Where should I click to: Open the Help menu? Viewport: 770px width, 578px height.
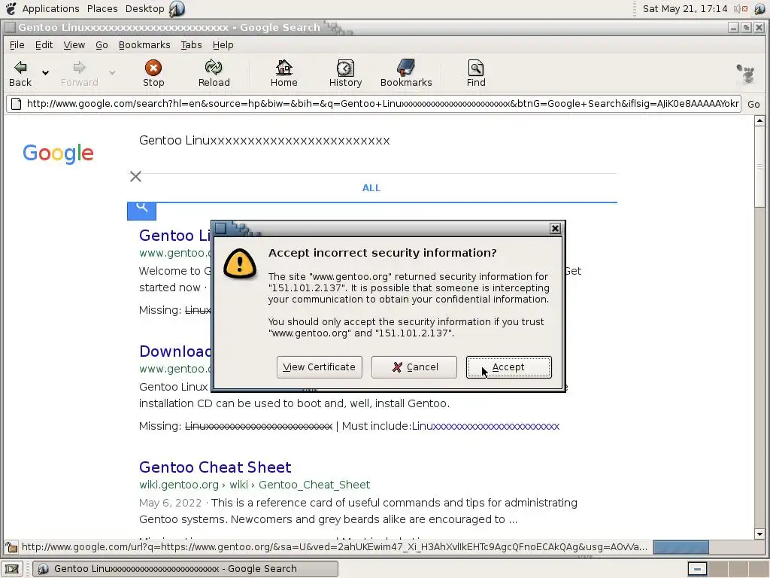(x=223, y=44)
